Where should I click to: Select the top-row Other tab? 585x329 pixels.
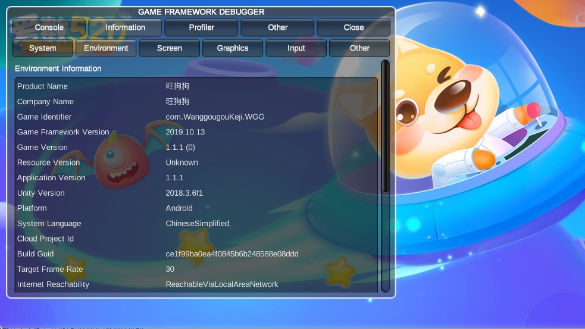tap(277, 27)
